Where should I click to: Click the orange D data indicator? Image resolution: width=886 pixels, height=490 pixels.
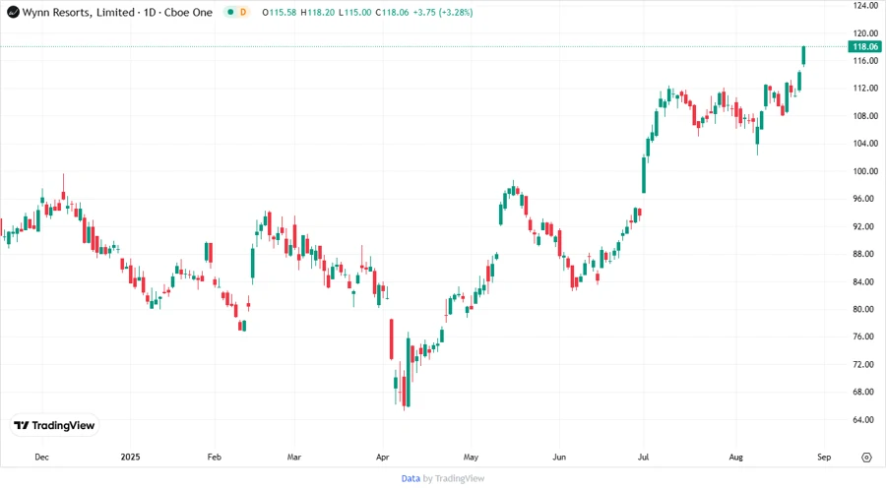tap(243, 12)
